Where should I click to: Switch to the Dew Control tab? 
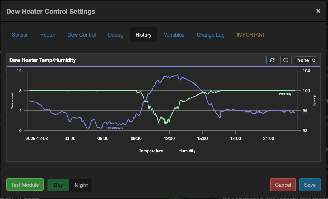82,35
